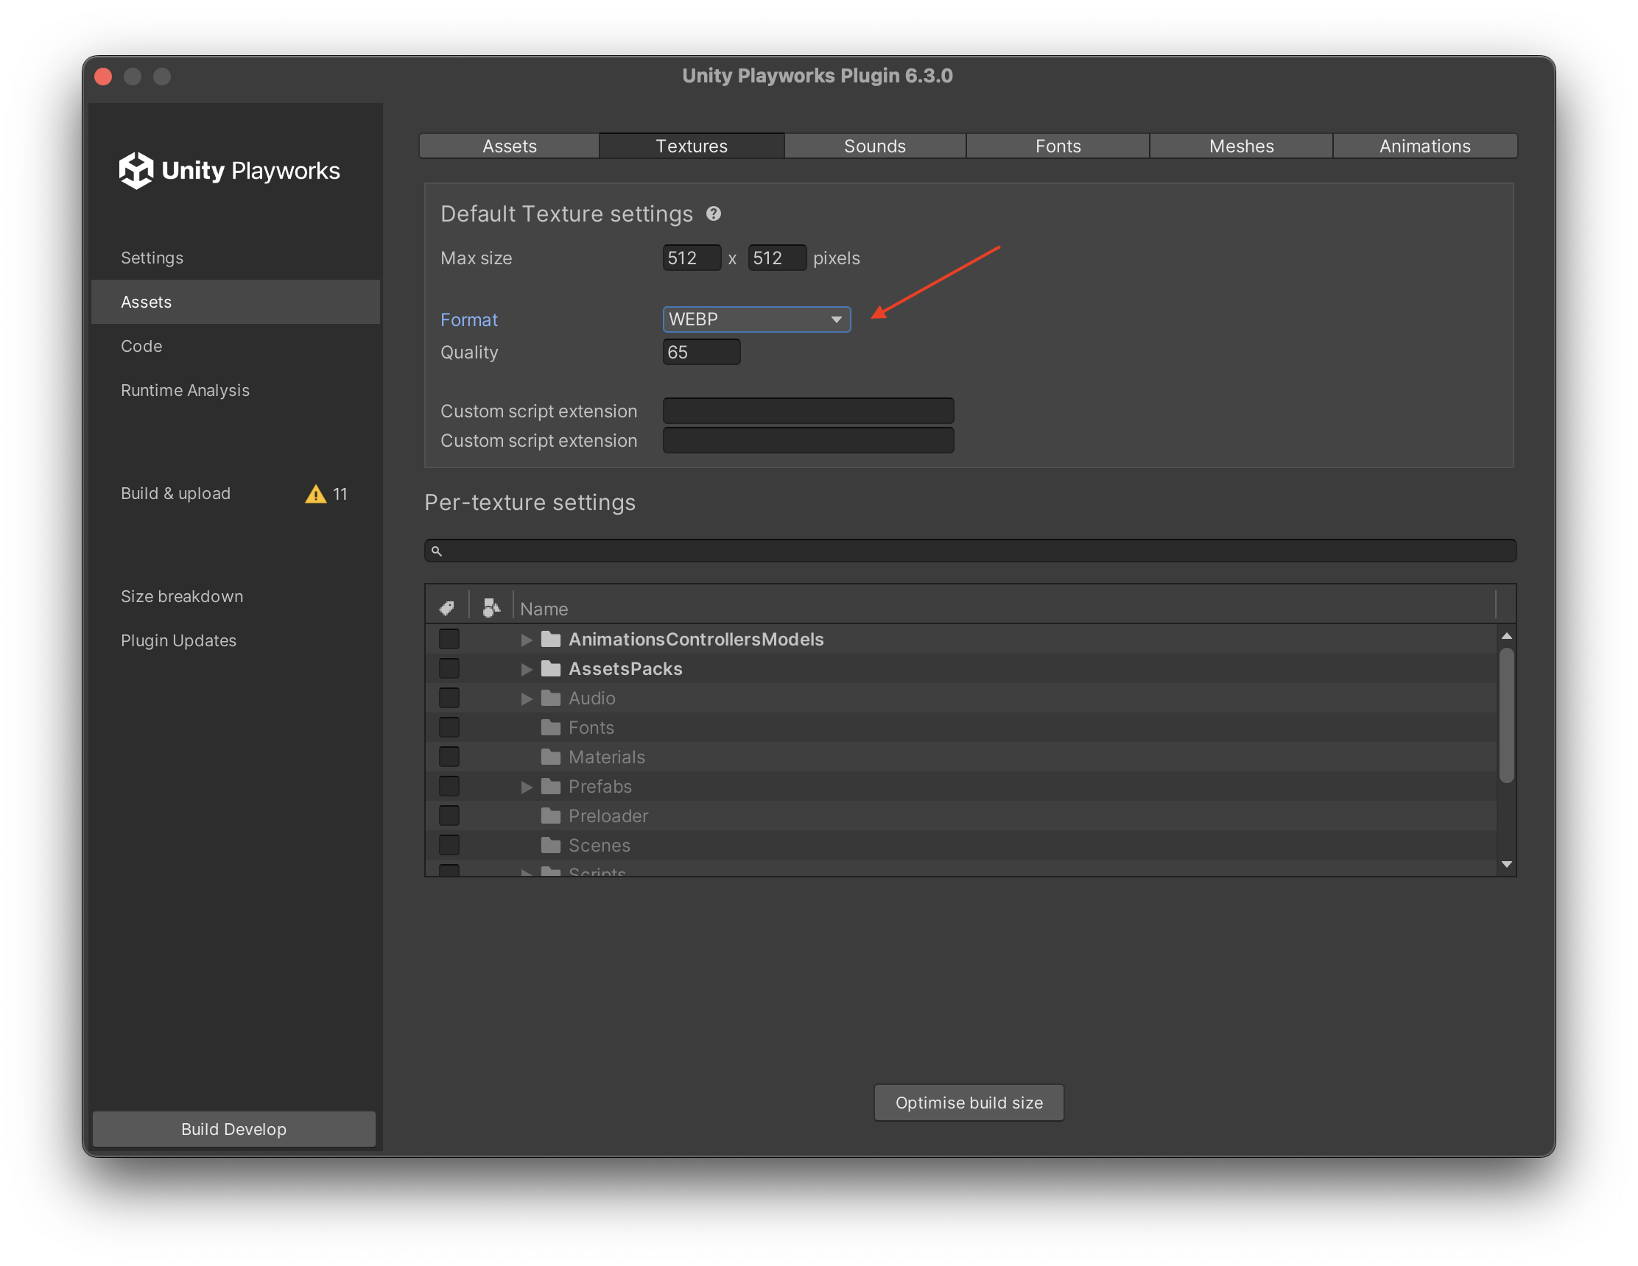Expand the AnimationsControllersModels folder

tap(527, 640)
